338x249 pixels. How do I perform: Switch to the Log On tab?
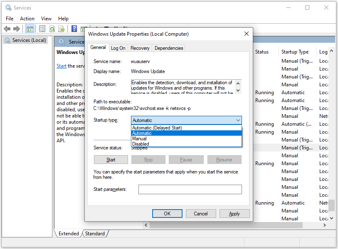[x=118, y=48]
